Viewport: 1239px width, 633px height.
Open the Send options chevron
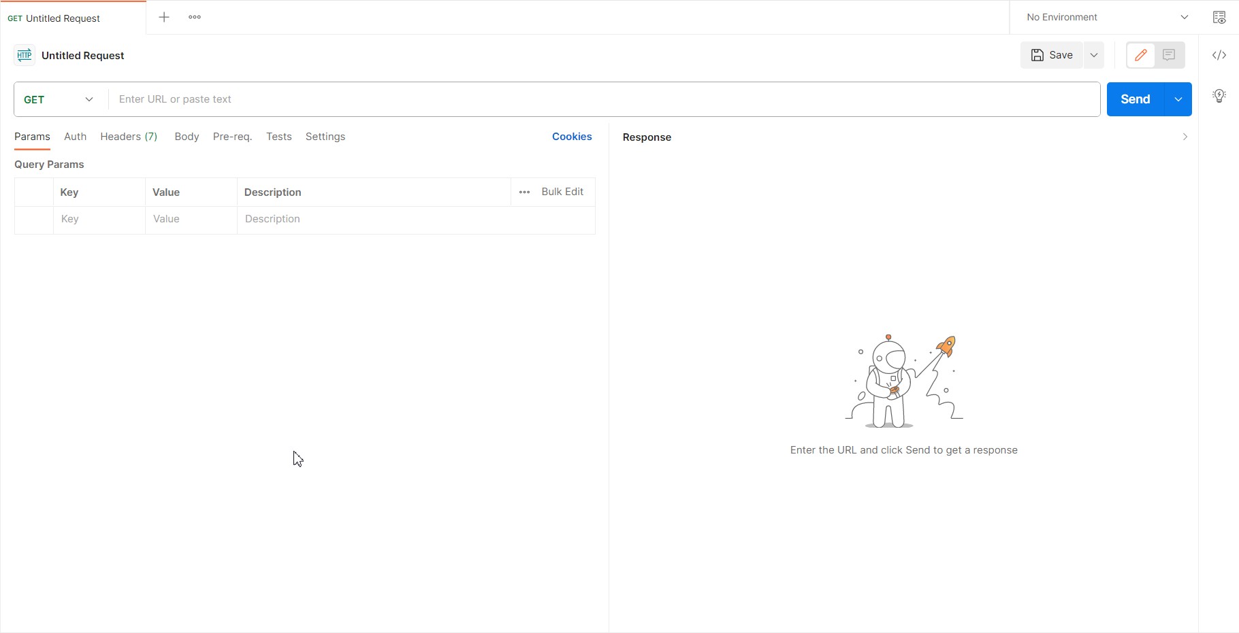(x=1178, y=99)
